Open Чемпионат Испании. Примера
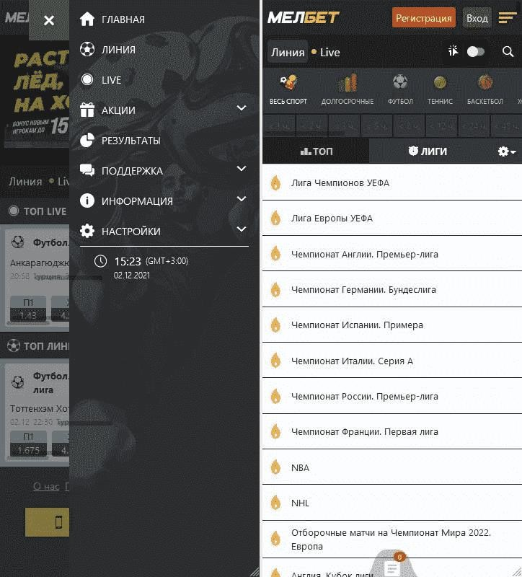Image resolution: width=522 pixels, height=577 pixels. click(x=392, y=325)
